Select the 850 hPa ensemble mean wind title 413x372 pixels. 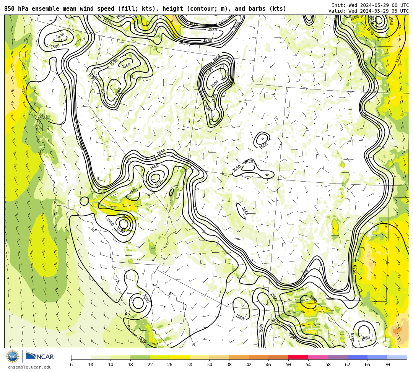145,9
